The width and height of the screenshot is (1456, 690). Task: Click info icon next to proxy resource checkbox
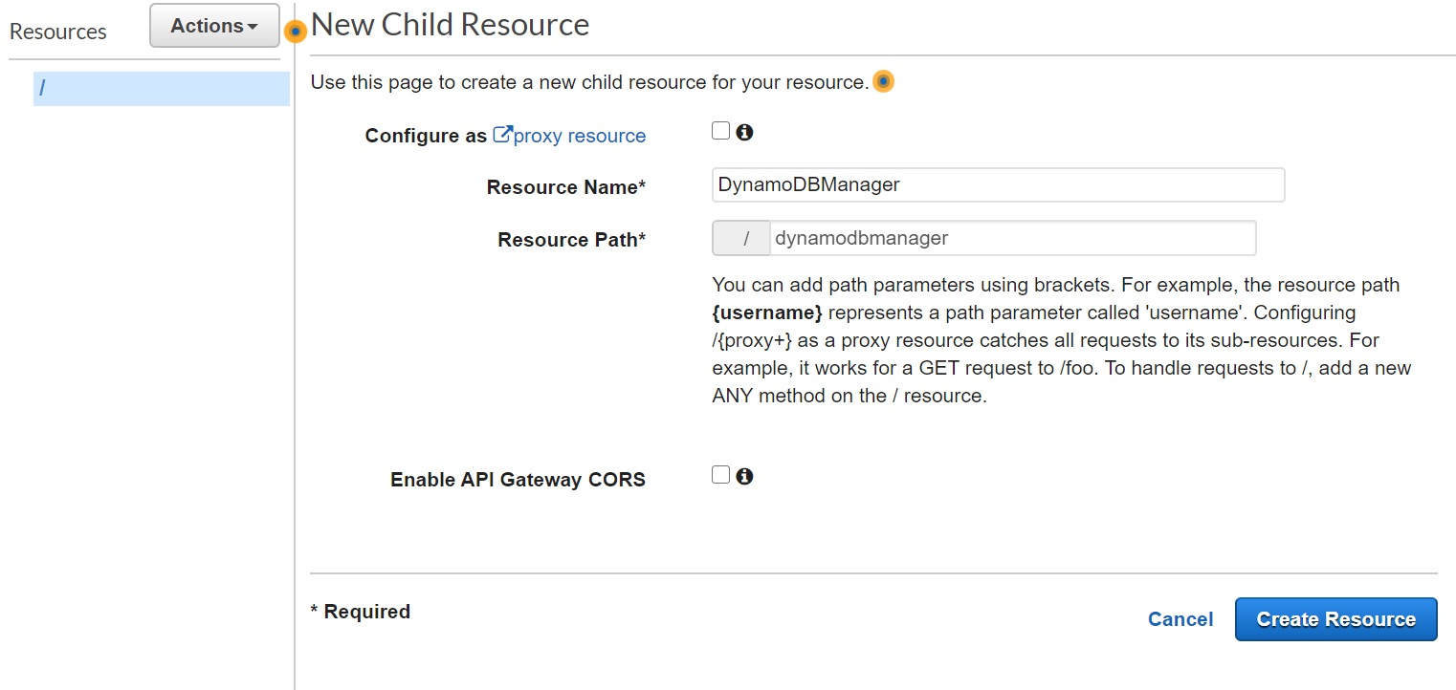click(744, 132)
